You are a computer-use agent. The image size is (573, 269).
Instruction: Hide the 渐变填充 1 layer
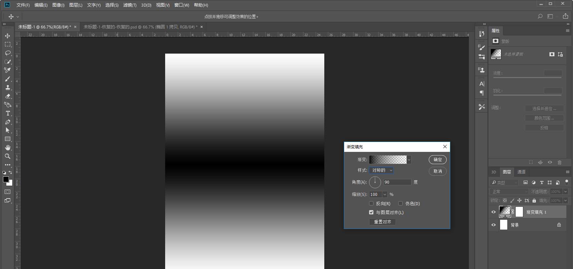coord(493,212)
